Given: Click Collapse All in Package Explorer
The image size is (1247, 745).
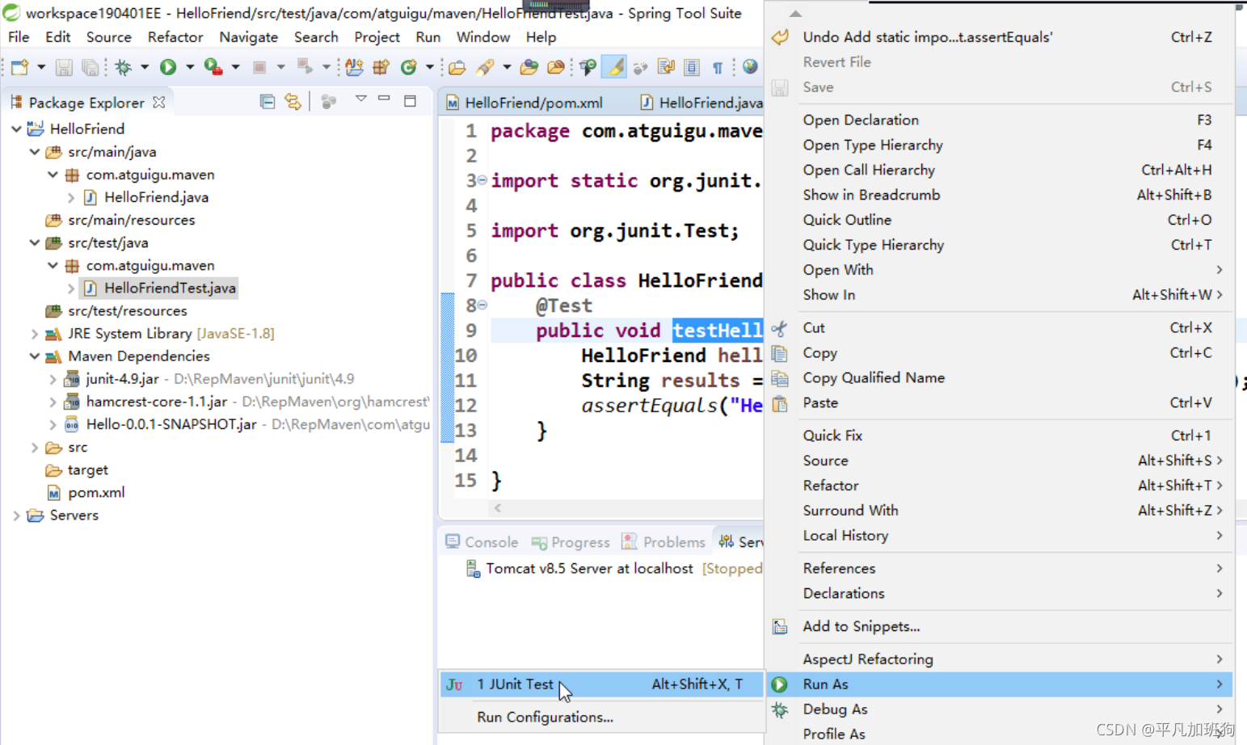Looking at the screenshot, I should pyautogui.click(x=268, y=102).
